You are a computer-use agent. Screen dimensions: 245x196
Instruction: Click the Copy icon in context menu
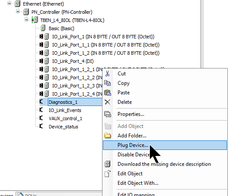tap(108, 83)
